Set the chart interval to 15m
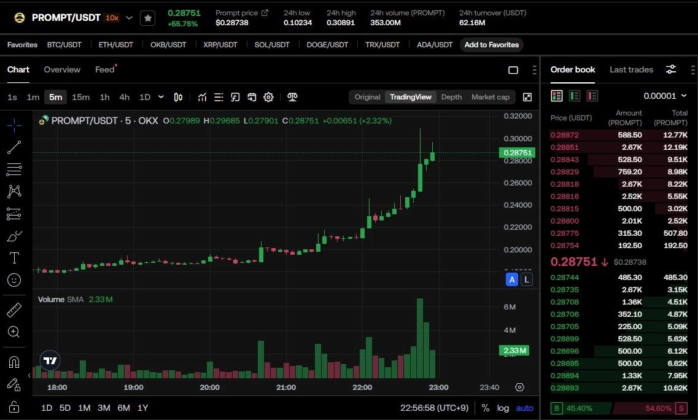Image resolution: width=698 pixels, height=420 pixels. point(80,97)
